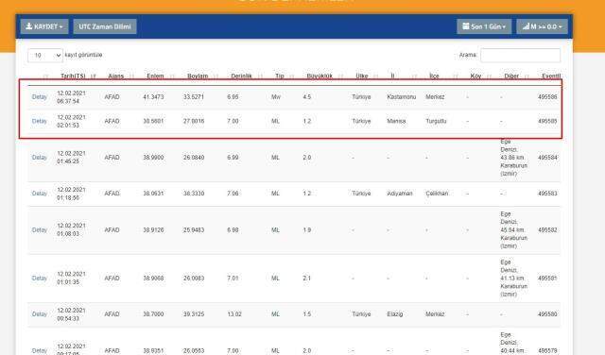This screenshot has width=605, height=355.
Task: Click the Büyüklük column header text
Action: (320, 76)
